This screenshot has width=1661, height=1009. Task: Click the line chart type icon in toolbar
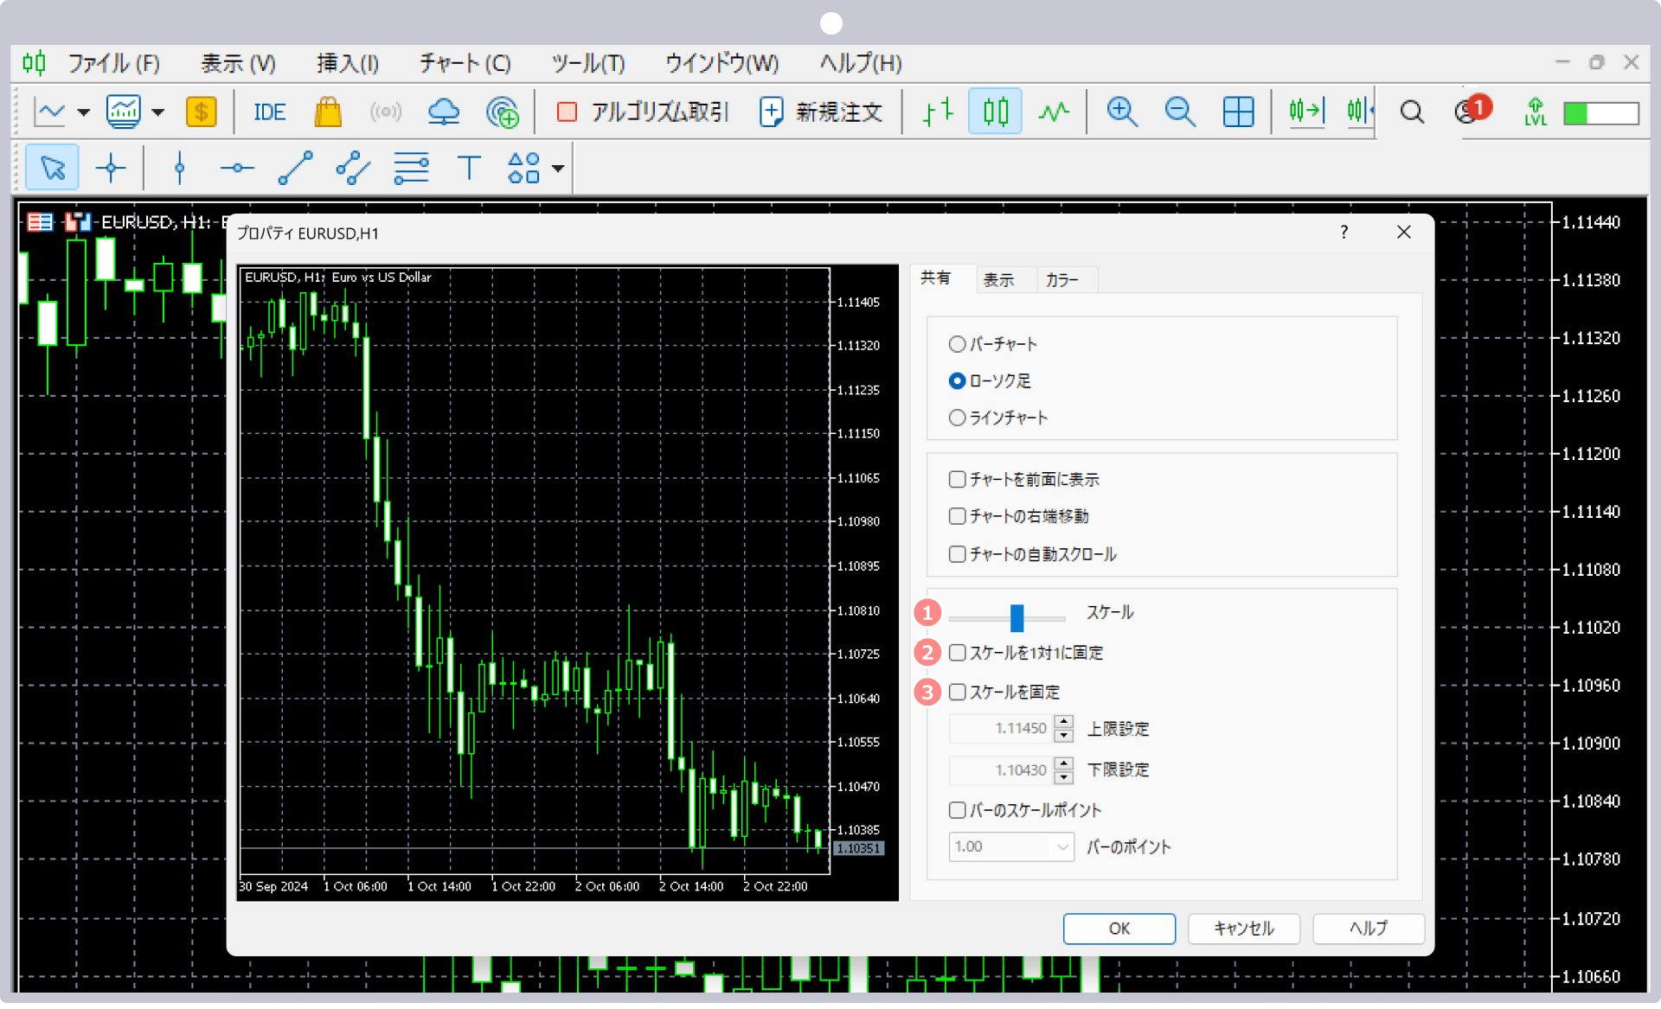(50, 112)
